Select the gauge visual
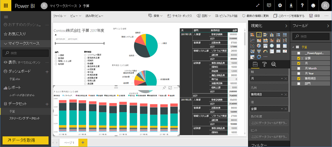332x147 pixels. (265, 51)
